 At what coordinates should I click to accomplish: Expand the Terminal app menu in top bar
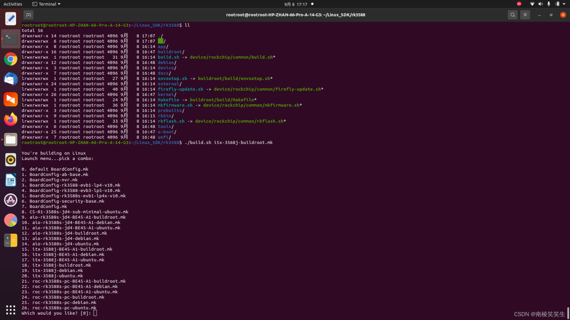click(47, 4)
